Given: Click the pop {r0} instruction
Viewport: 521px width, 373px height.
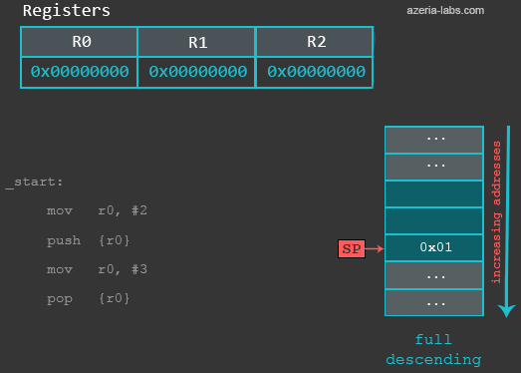Looking at the screenshot, I should 88,298.
